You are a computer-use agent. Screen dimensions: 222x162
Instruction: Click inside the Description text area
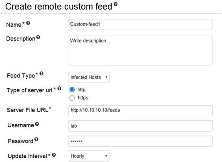tap(140, 50)
